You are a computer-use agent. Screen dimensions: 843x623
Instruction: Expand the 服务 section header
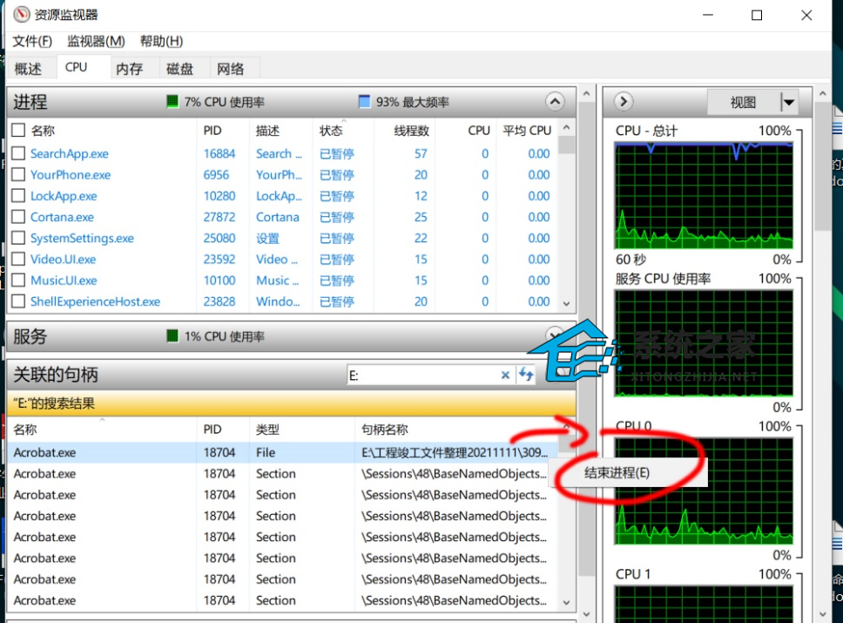tap(555, 335)
